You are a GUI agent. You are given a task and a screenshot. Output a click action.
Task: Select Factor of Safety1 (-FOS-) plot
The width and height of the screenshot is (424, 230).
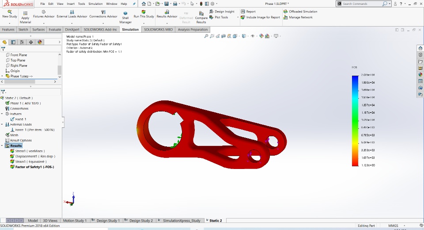pos(34,167)
